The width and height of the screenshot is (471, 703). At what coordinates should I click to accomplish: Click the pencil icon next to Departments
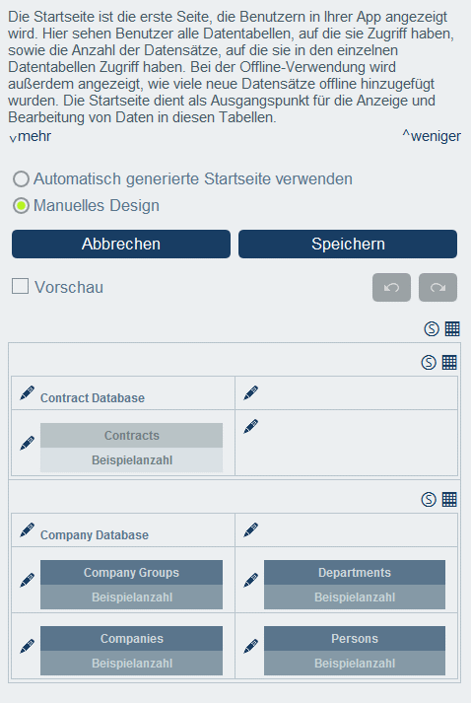[250, 580]
